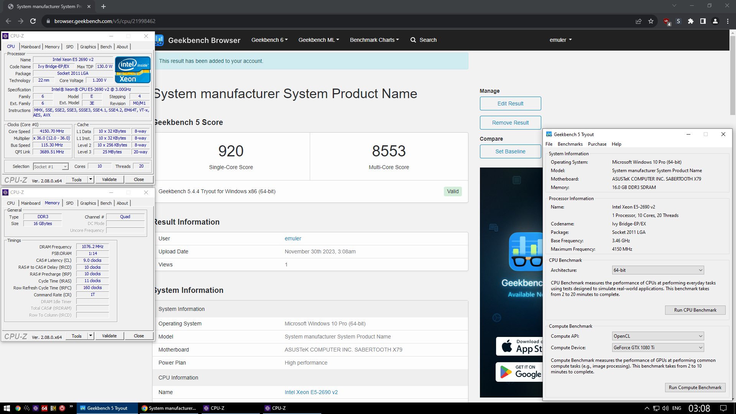The image size is (736, 414).
Task: Click the Edit Result button
Action: (510, 103)
